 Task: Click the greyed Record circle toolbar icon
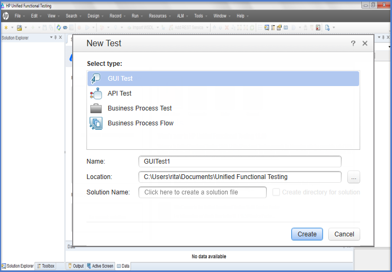point(79,28)
